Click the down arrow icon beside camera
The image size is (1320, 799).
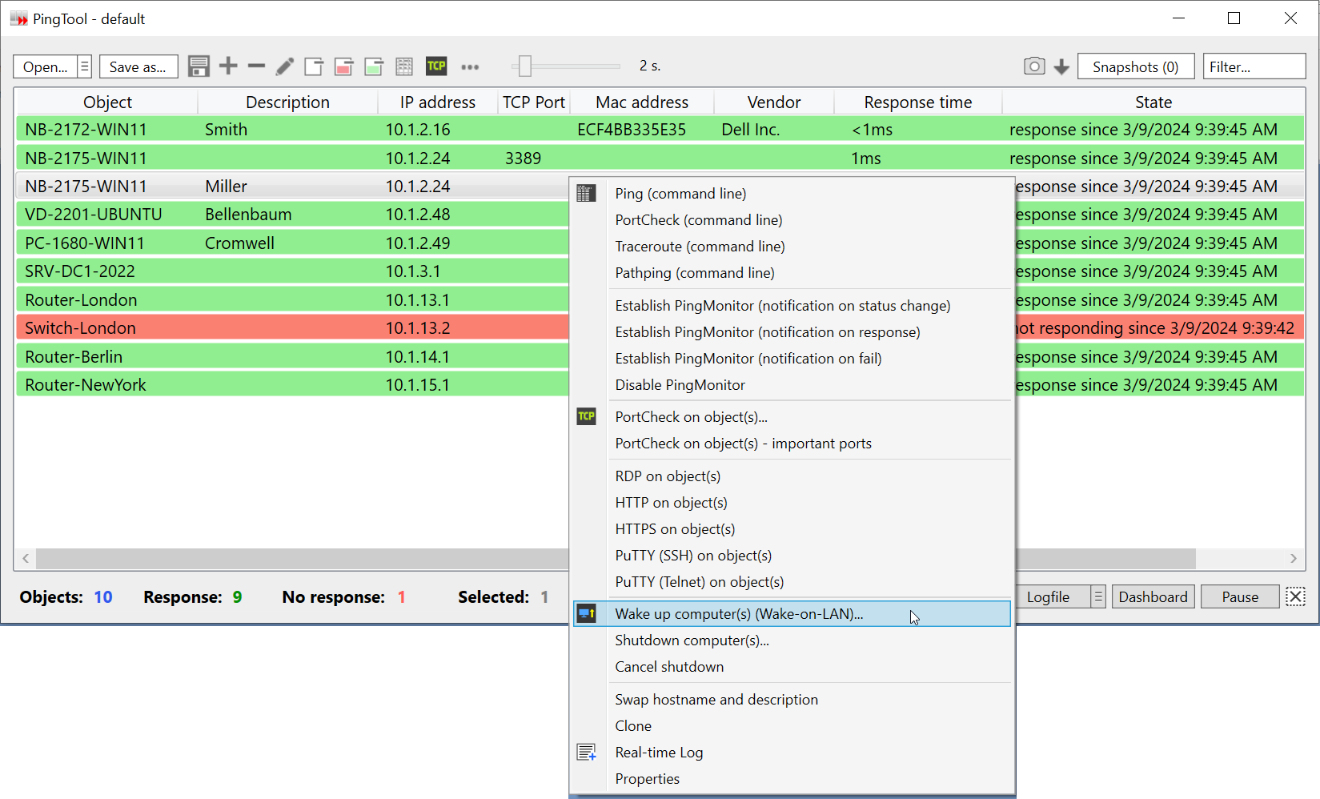click(x=1061, y=67)
